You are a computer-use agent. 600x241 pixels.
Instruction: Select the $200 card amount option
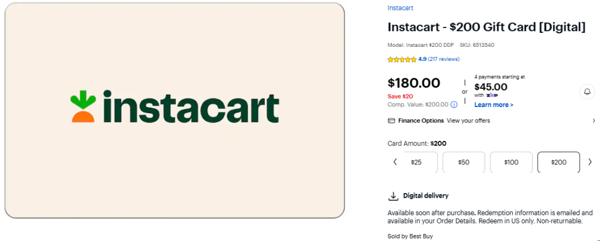point(558,162)
